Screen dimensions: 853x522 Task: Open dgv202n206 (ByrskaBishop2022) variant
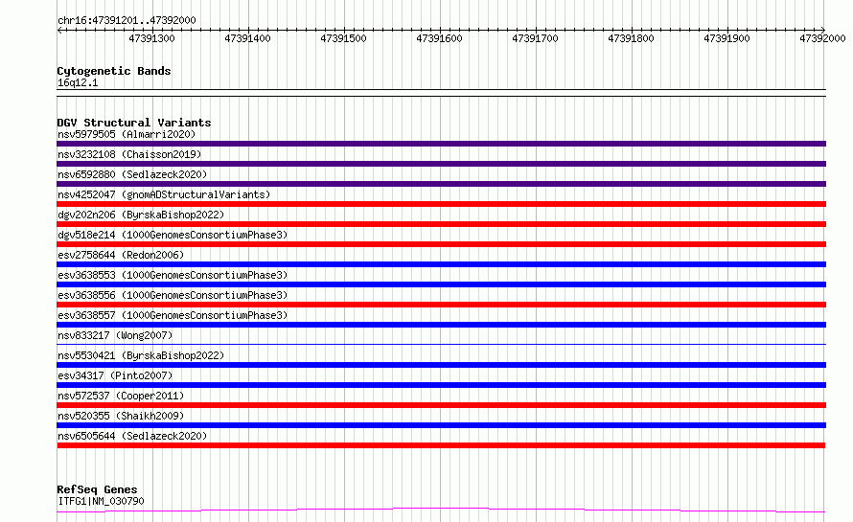pos(141,215)
